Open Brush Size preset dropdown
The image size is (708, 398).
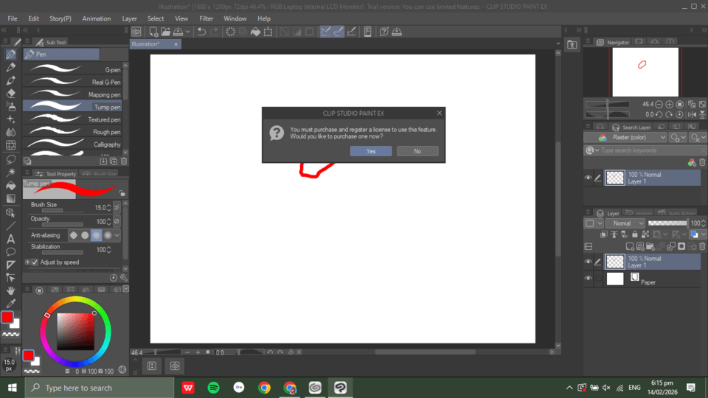117,207
